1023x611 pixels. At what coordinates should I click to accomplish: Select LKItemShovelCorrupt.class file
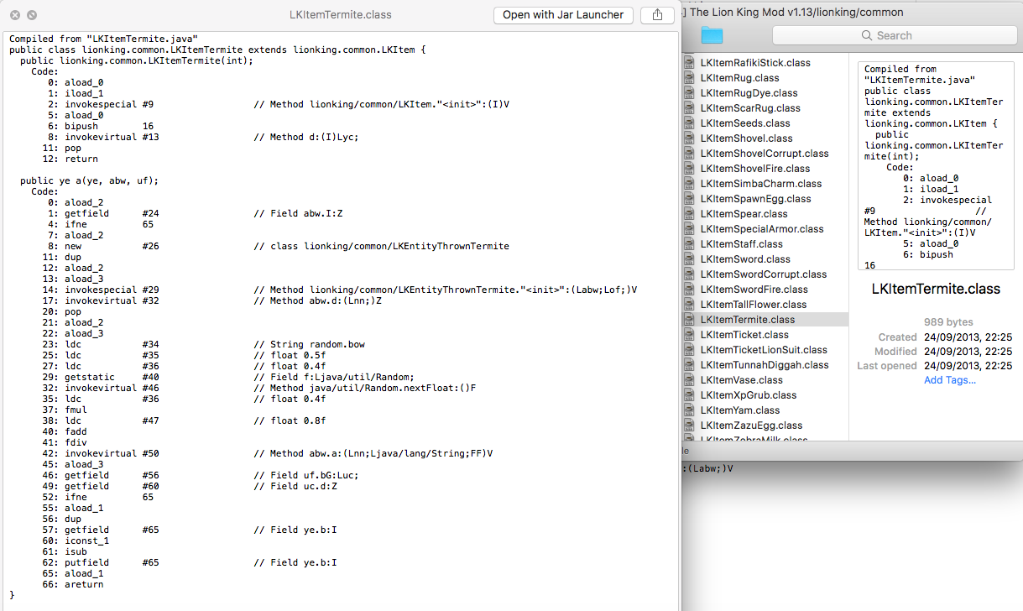[765, 154]
